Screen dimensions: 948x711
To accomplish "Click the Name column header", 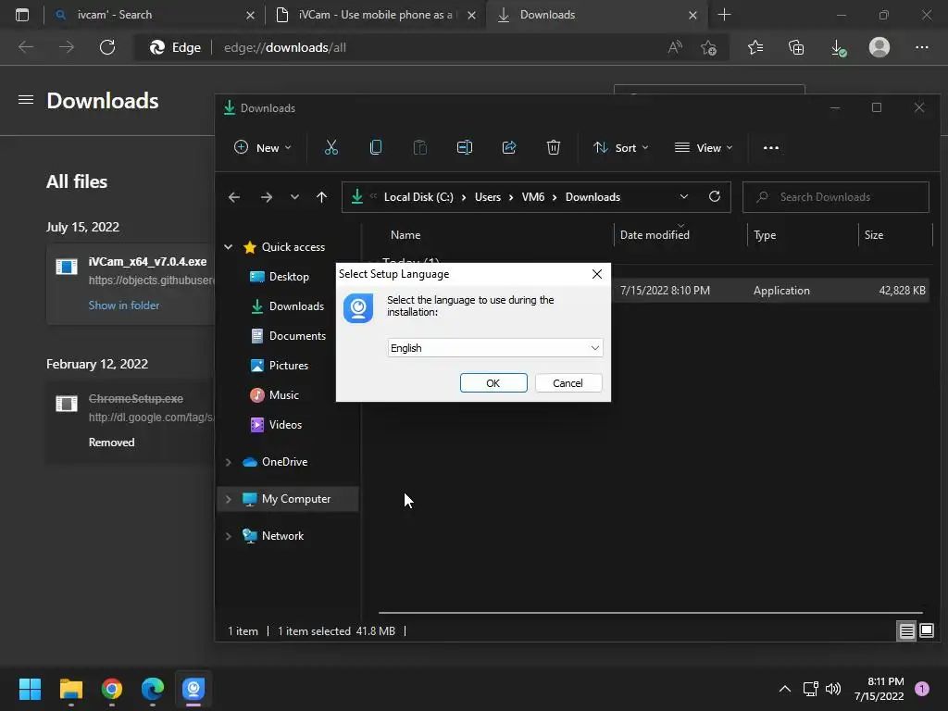I will 405,235.
